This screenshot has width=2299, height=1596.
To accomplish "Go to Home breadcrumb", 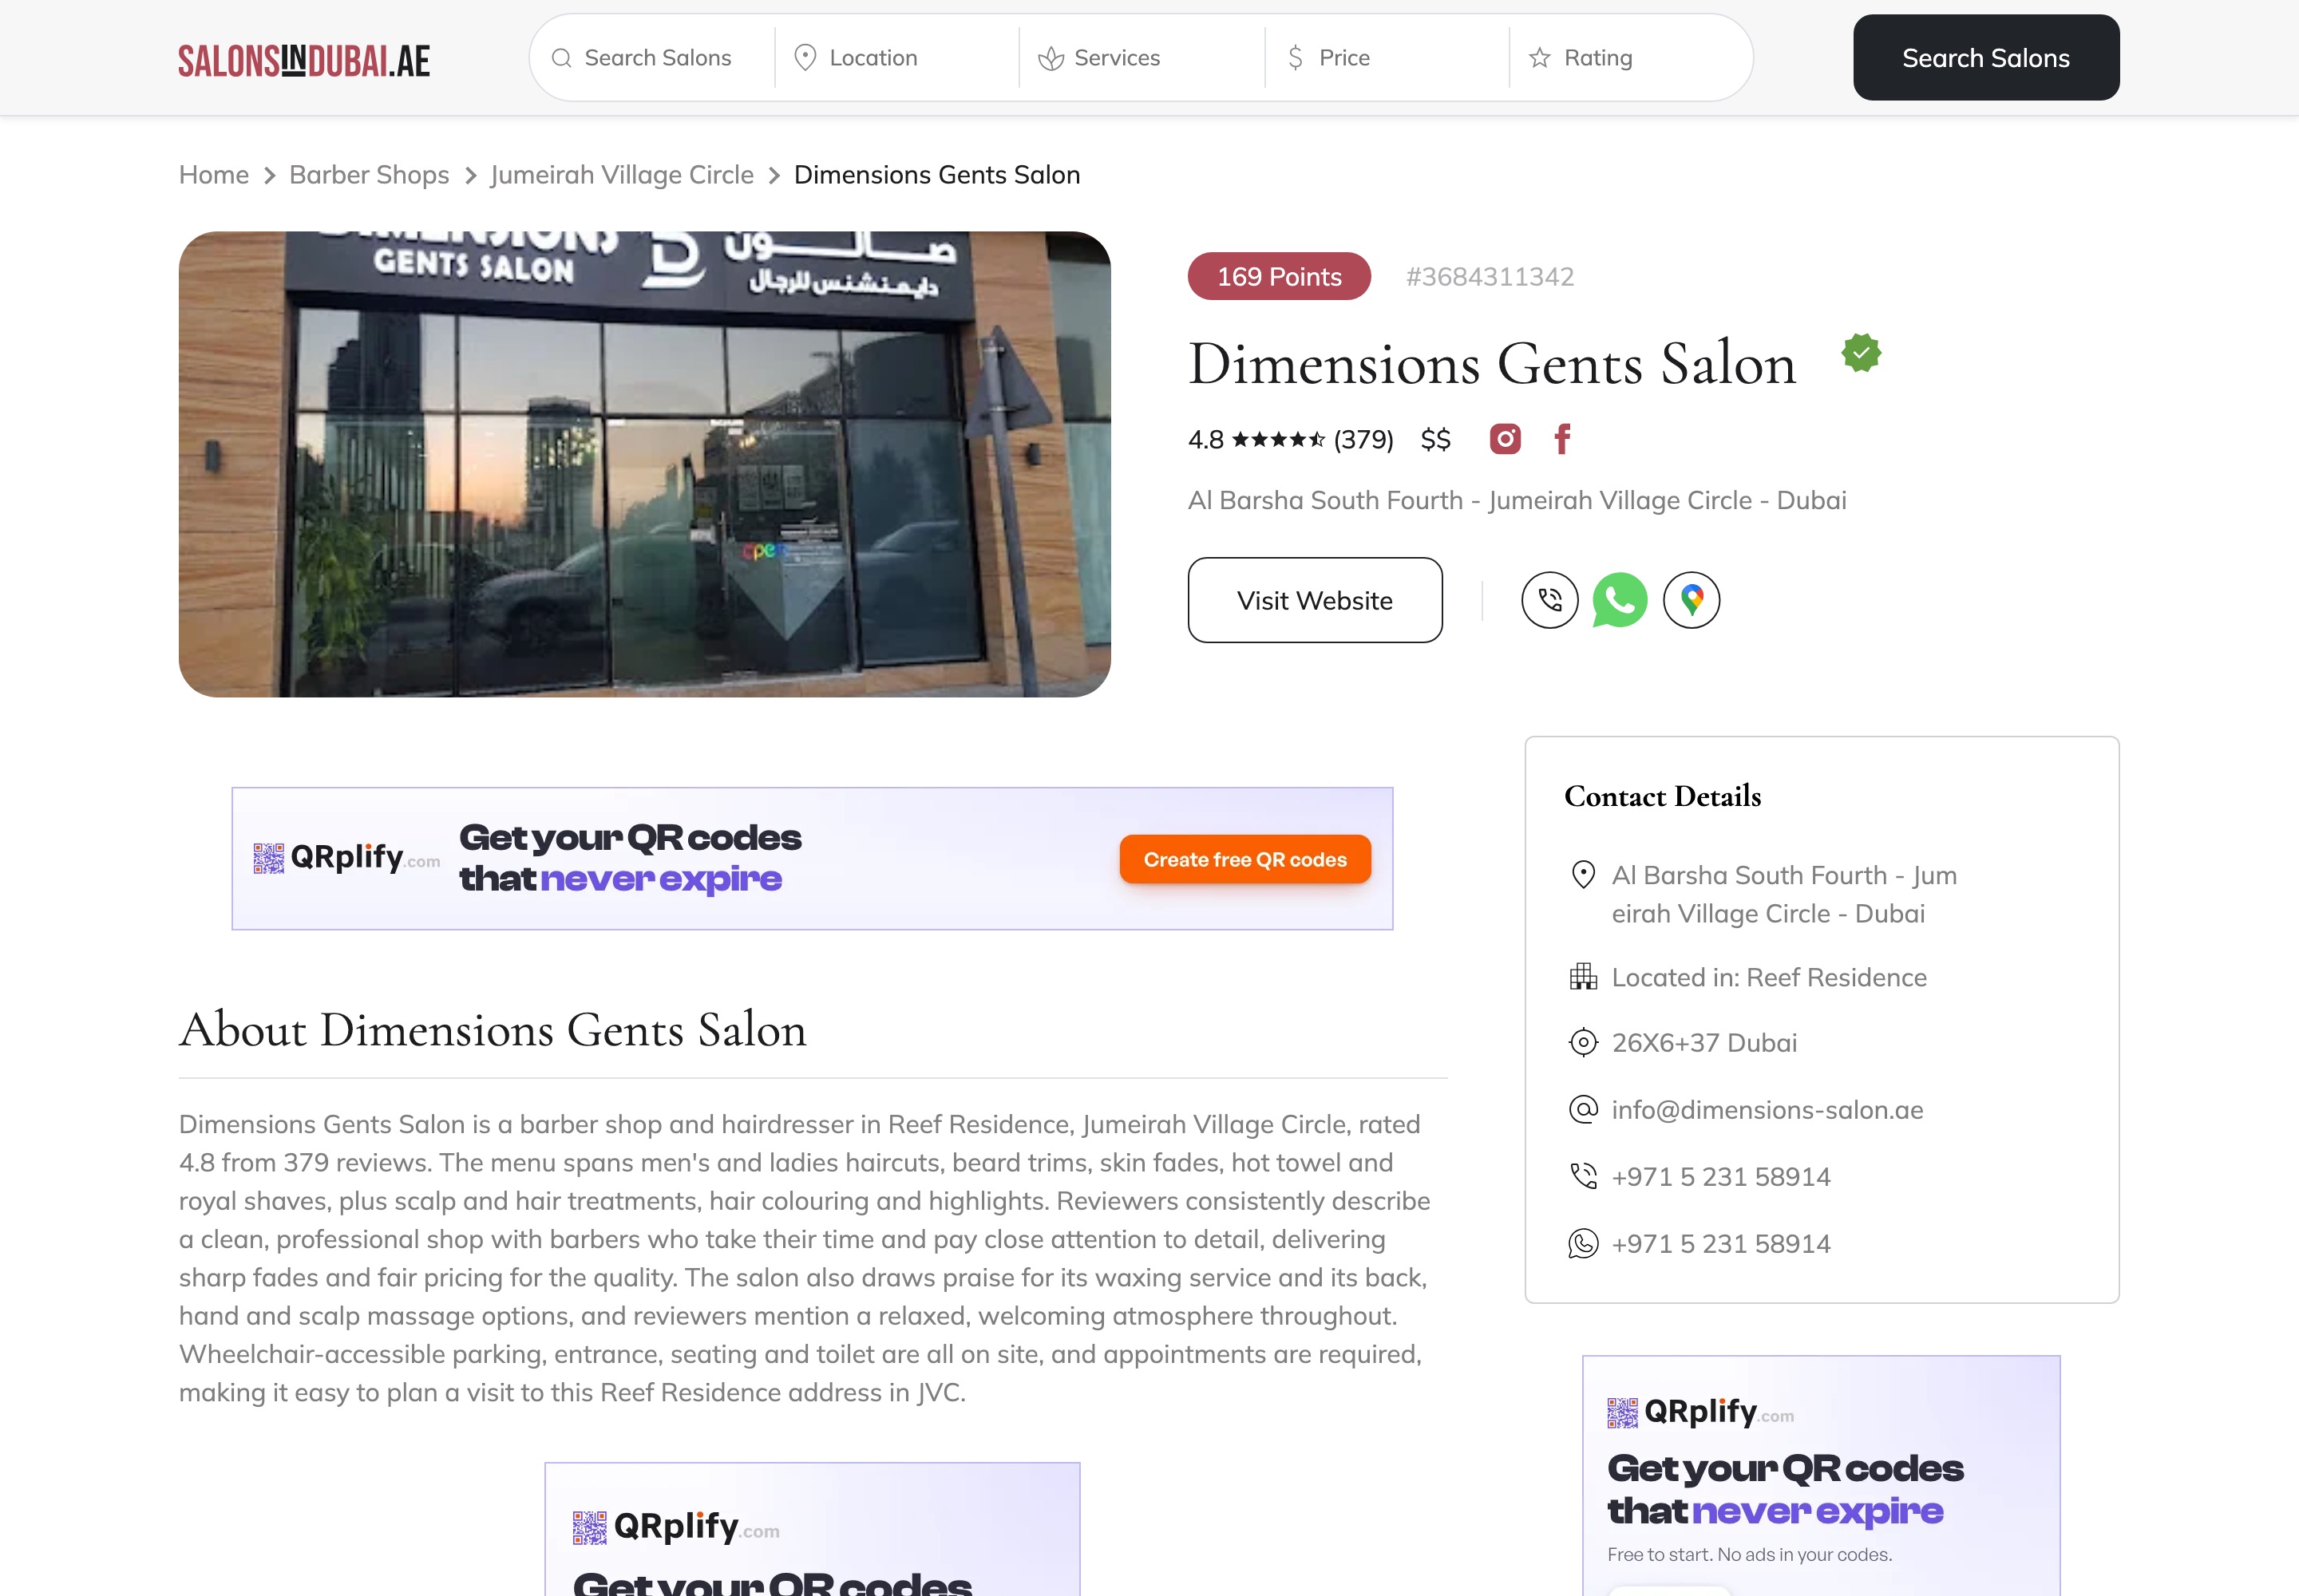I will [214, 175].
